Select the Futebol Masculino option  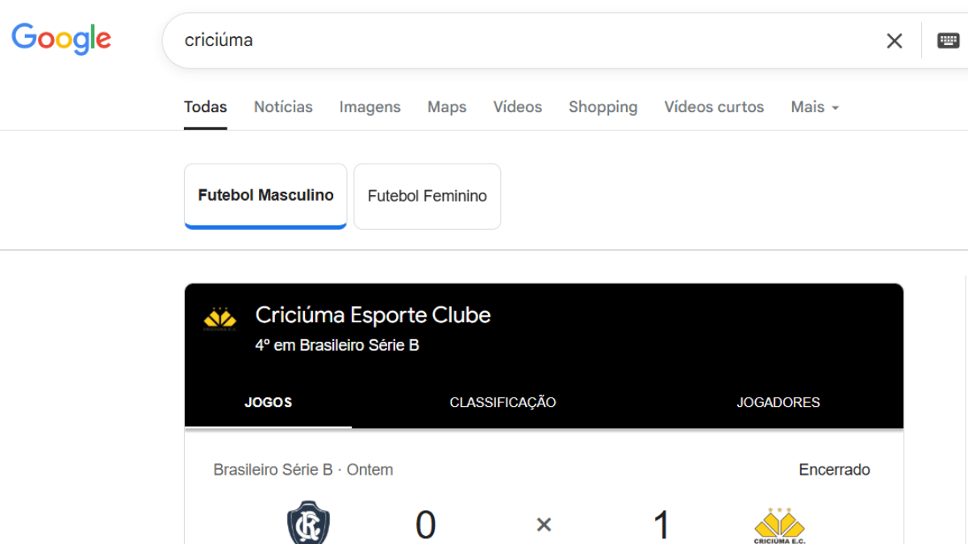[x=265, y=196]
